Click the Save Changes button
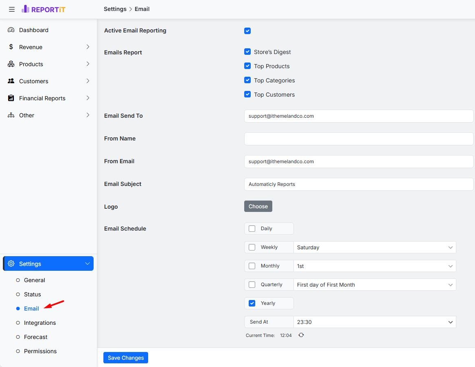Viewport: 475px width, 367px height. pos(126,358)
